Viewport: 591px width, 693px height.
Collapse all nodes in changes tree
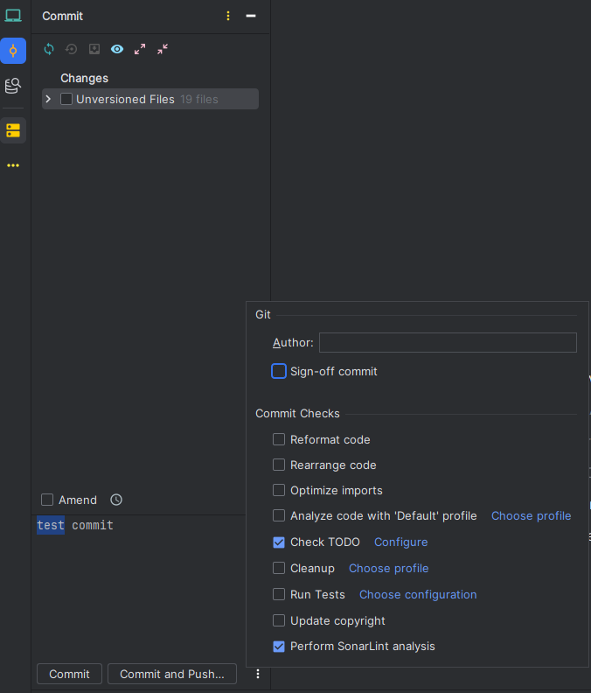pos(163,49)
